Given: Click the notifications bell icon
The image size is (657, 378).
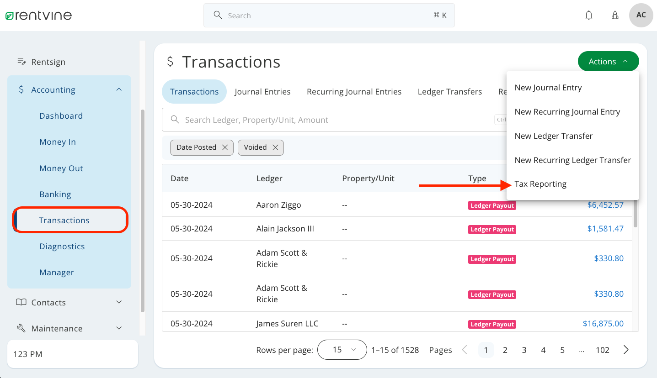Looking at the screenshot, I should click(589, 15).
